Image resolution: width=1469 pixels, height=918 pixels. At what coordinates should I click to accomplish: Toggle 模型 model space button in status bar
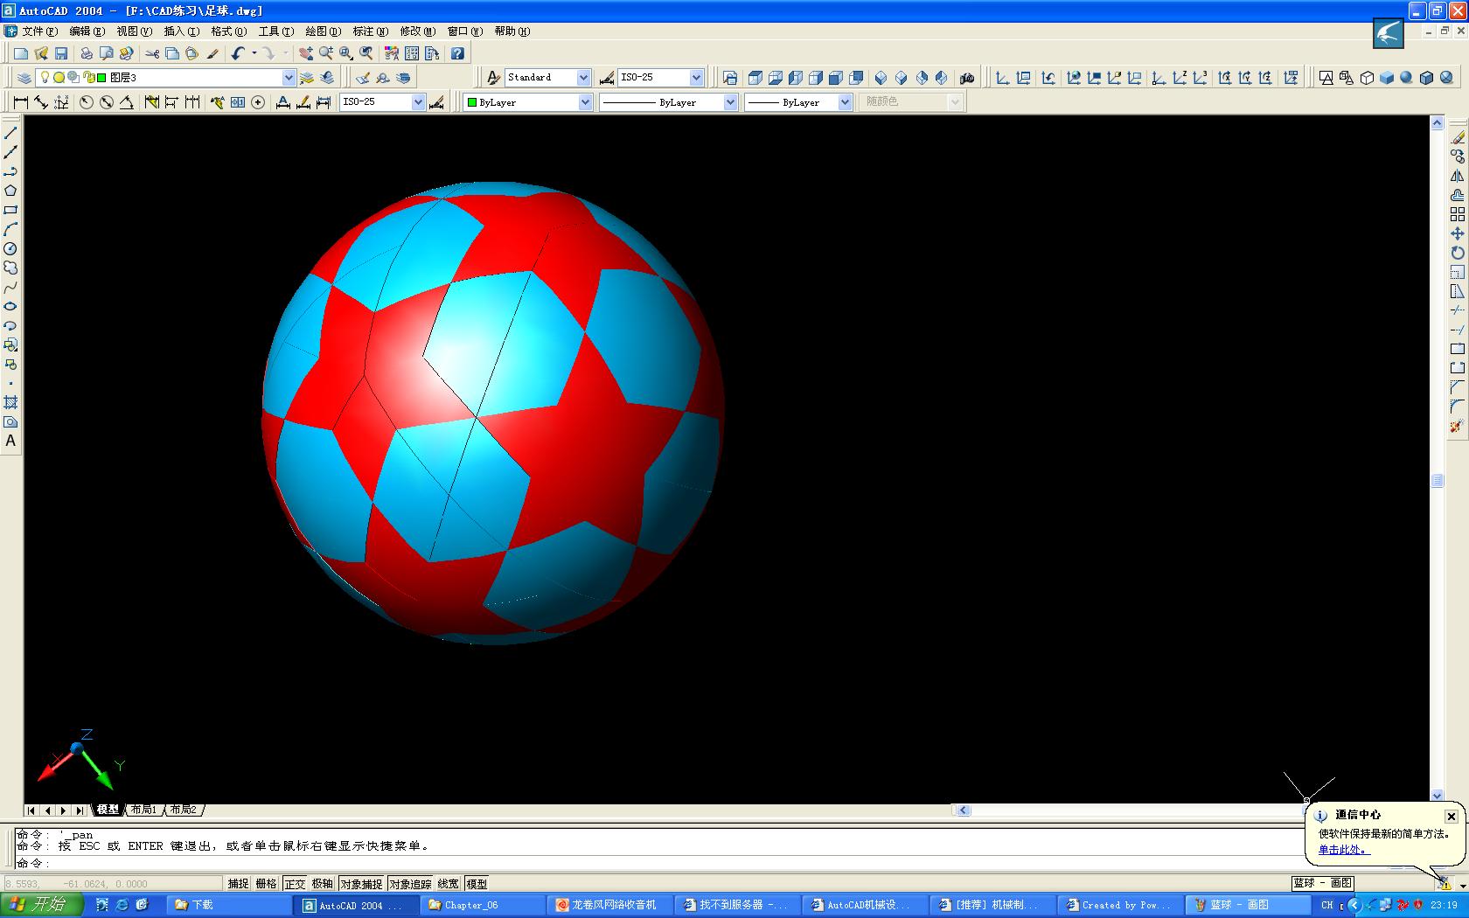477,883
